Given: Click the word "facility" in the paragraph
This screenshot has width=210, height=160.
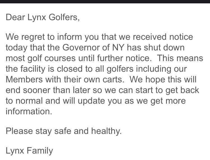Looking at the screenshot, I should coord(33,69).
